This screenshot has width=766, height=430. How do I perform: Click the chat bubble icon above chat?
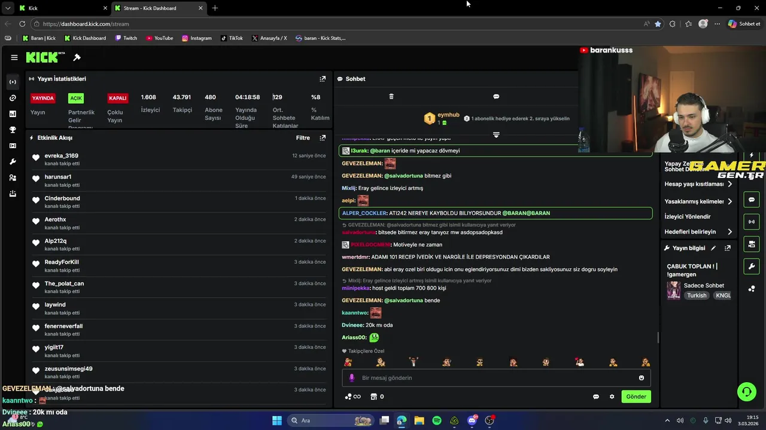[496, 96]
